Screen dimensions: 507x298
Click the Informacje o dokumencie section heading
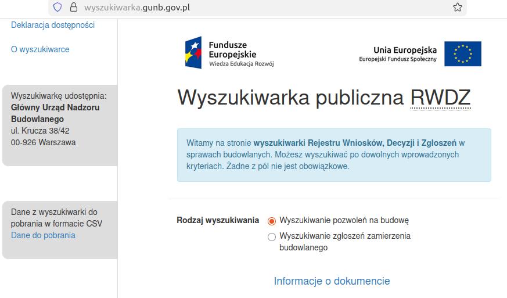pyautogui.click(x=332, y=281)
